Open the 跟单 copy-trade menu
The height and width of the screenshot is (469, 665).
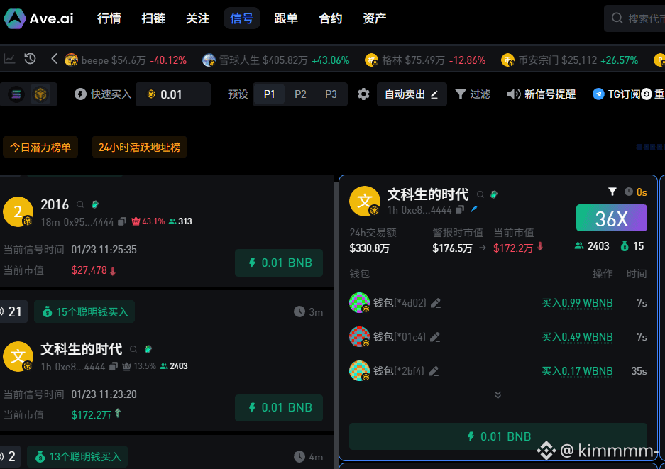[x=286, y=18]
